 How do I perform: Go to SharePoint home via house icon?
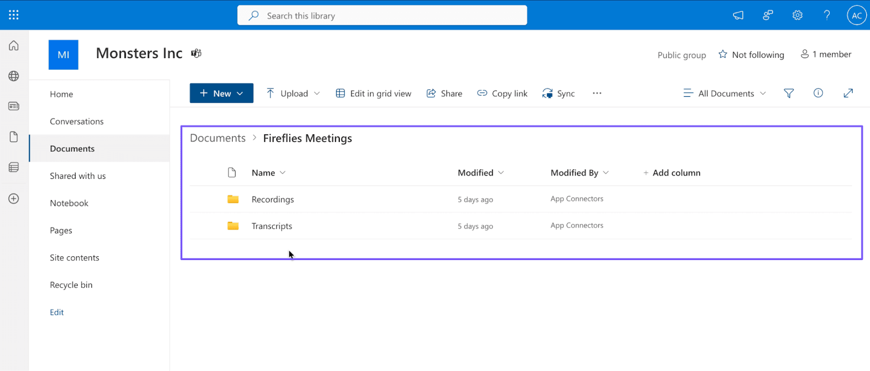[x=14, y=46]
